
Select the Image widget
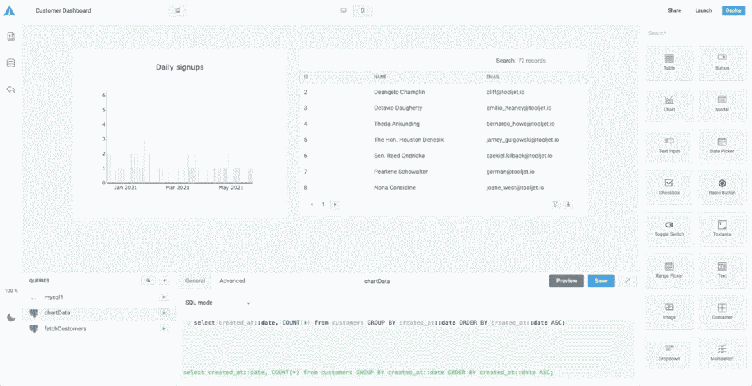[x=669, y=312]
